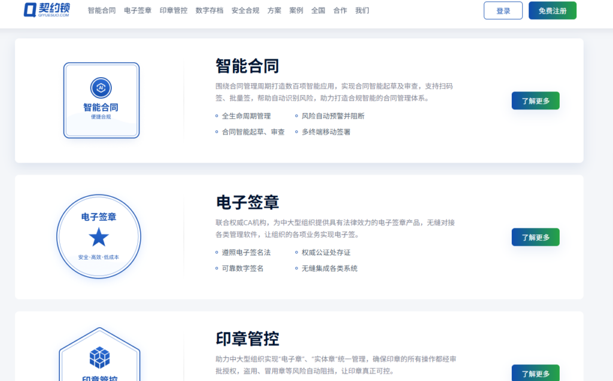Click the 全生命周期管理 bullet text
Image resolution: width=613 pixels, height=381 pixels.
click(x=246, y=116)
